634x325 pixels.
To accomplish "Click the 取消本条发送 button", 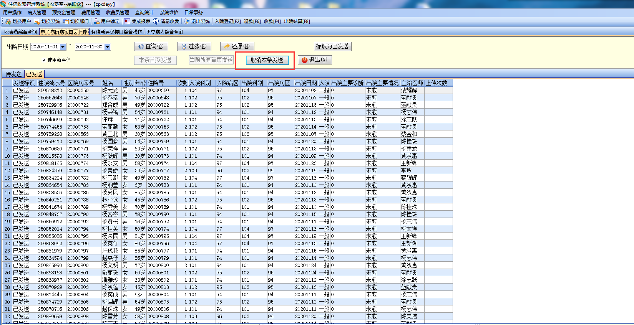I will pyautogui.click(x=267, y=60).
